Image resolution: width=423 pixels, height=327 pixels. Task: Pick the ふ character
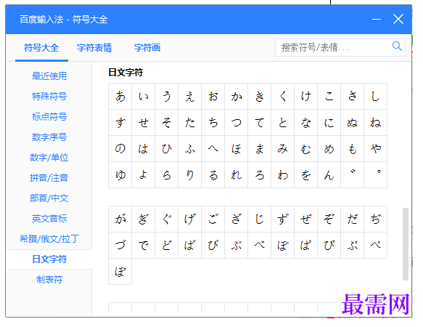[x=189, y=149]
